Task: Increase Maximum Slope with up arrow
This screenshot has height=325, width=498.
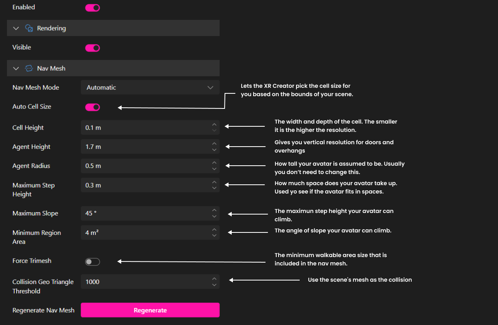Action: coord(214,211)
